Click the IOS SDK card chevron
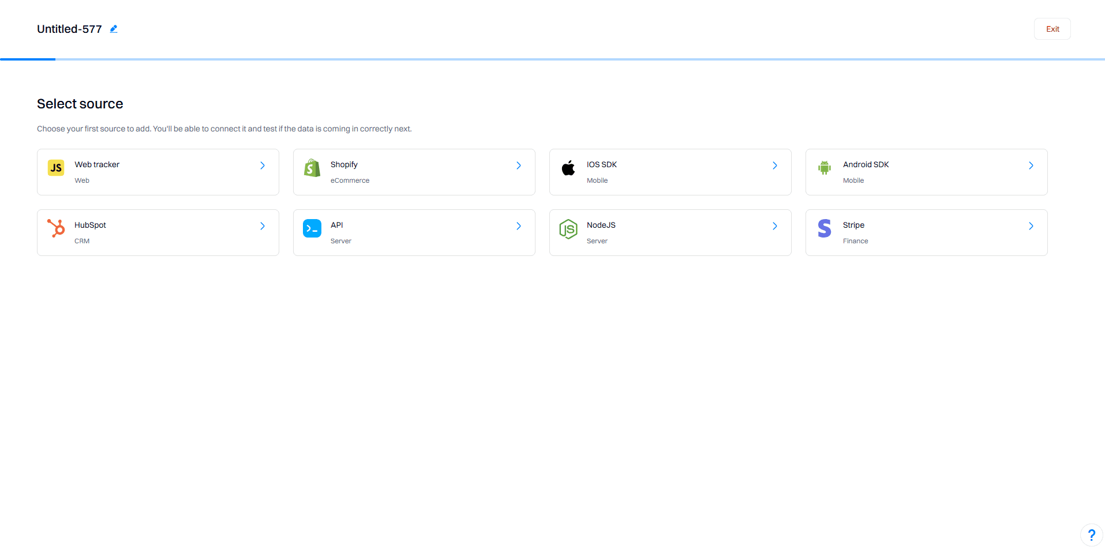Image resolution: width=1105 pixels, height=550 pixels. (x=775, y=165)
